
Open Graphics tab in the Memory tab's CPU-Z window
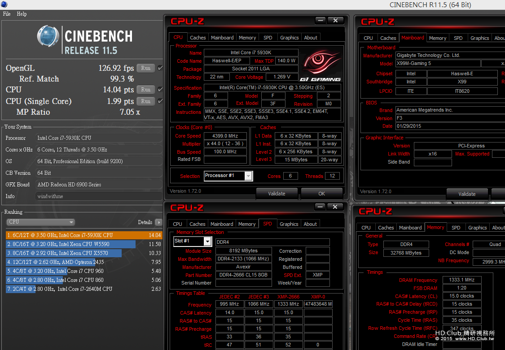tap(477, 228)
